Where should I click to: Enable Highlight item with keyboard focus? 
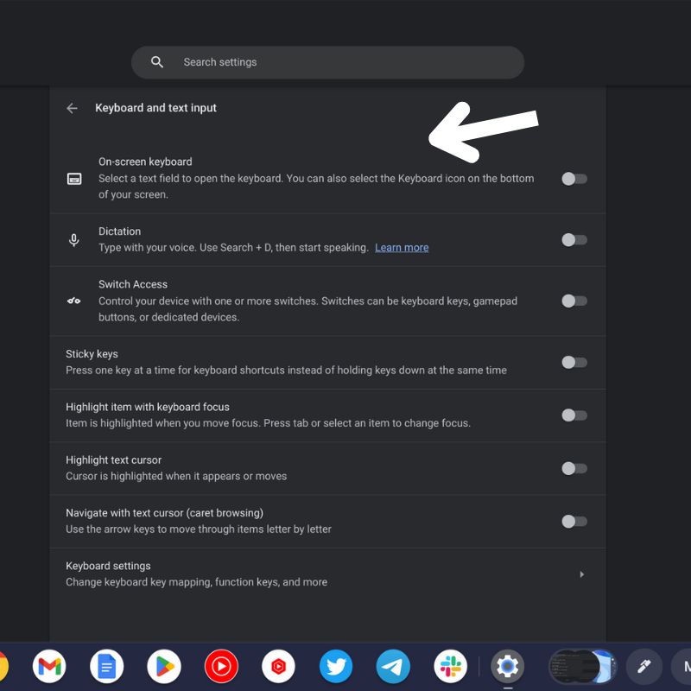574,415
